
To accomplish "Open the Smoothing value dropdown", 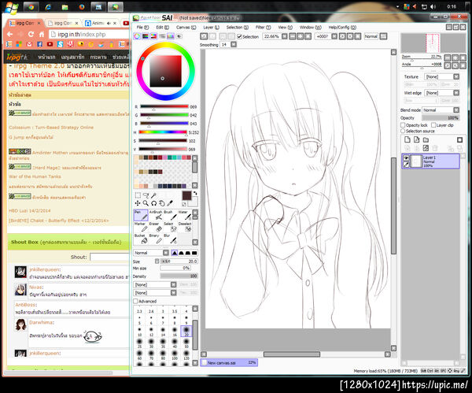I will click(x=234, y=44).
